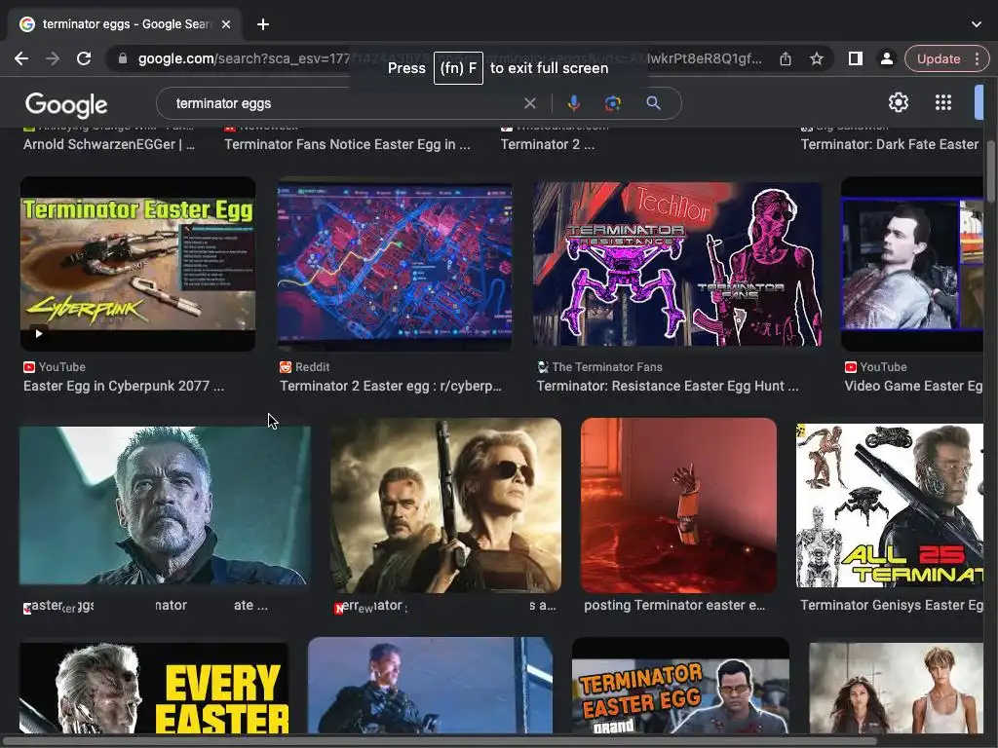Open the Video Game Easter Egg thumbnail
Screen dimensions: 998x748
coord(912,264)
